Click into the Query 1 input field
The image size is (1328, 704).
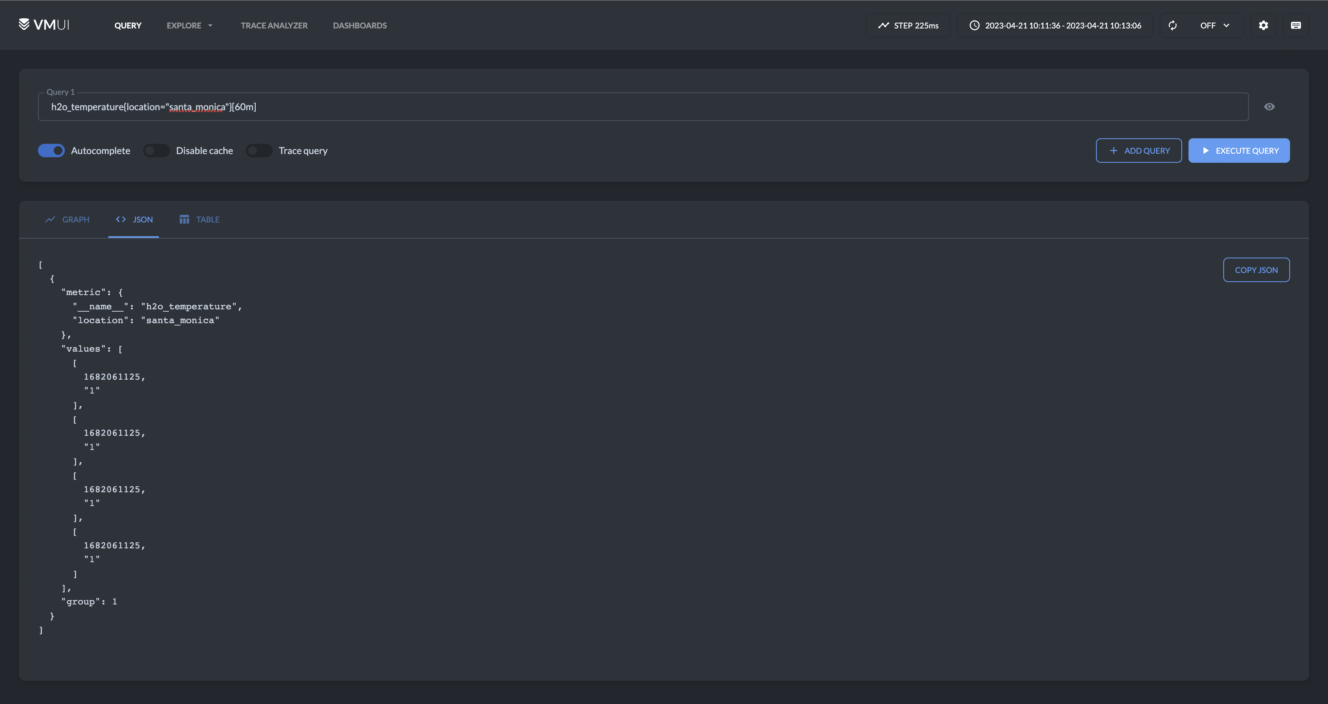[642, 107]
